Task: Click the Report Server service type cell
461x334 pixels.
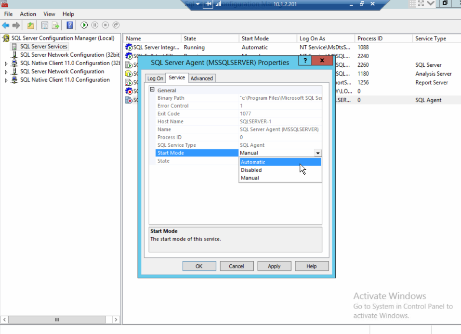Action: click(x=432, y=83)
